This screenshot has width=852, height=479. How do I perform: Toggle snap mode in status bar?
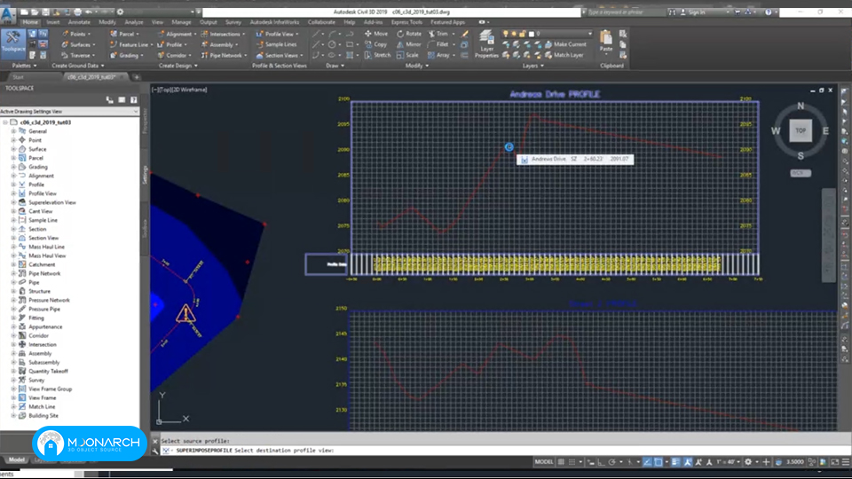click(572, 462)
